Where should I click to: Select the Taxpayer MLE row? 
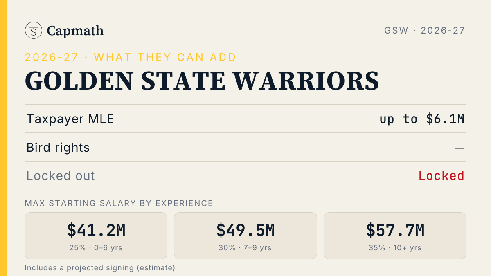pos(245,119)
